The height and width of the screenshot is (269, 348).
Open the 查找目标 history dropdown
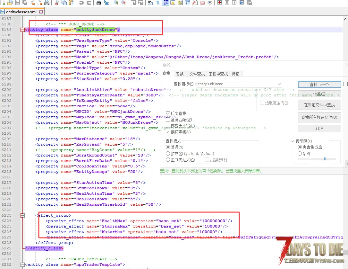tap(279, 84)
